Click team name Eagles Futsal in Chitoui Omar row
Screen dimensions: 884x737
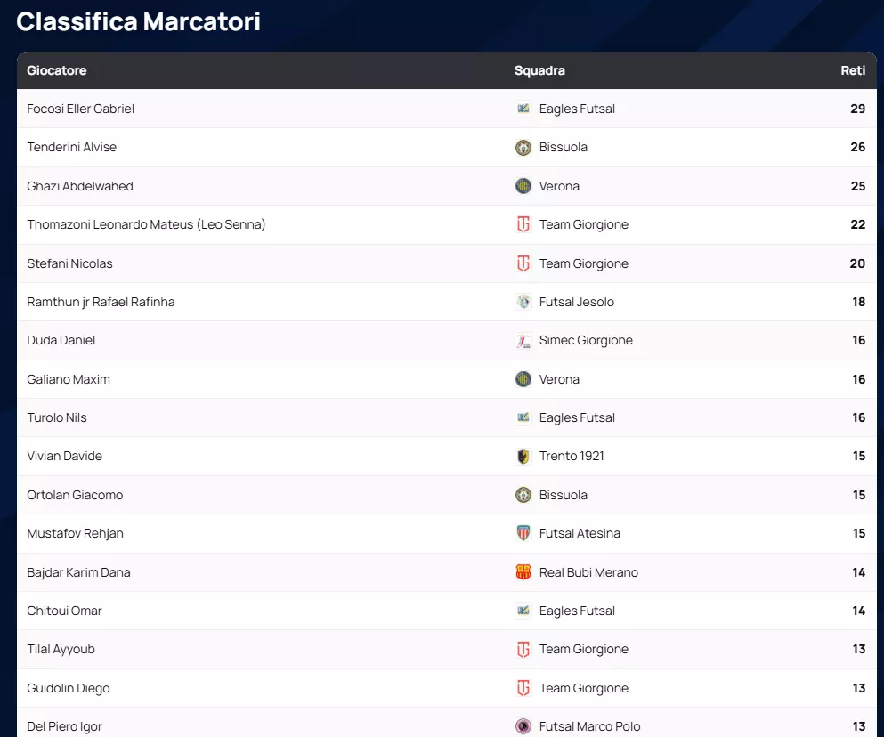point(577,611)
